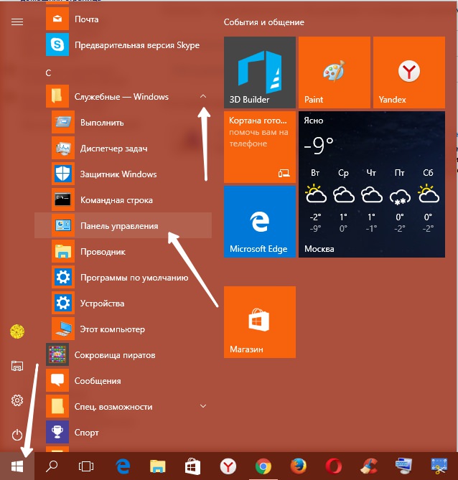Open the Yandex browser tile
This screenshot has width=458, height=480.
(x=408, y=72)
